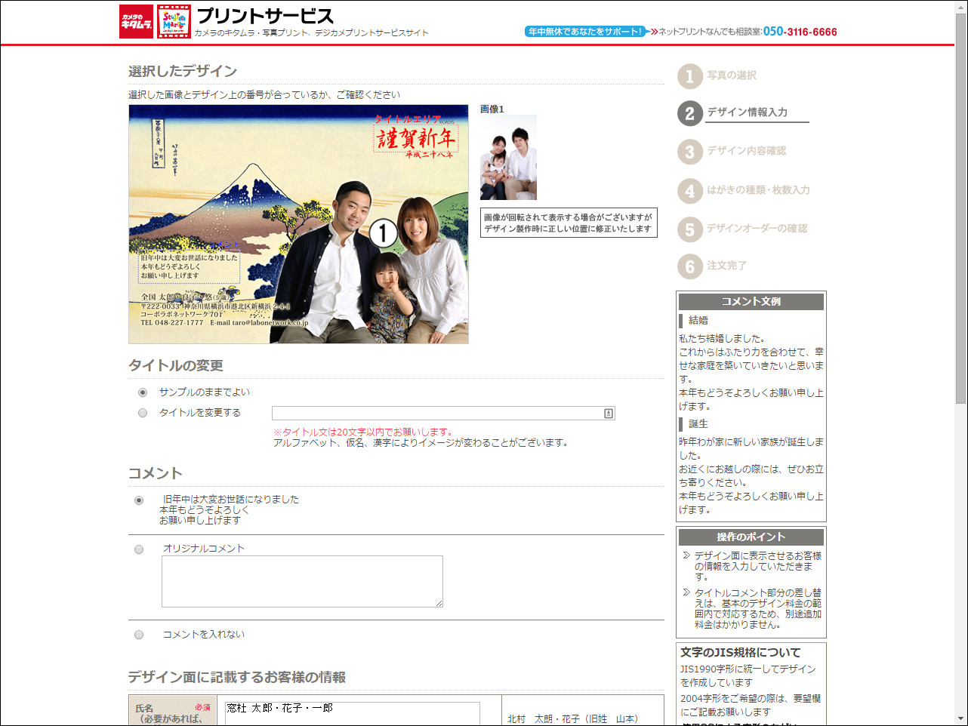
Task: Click the 操作のポイント panel header
Action: pyautogui.click(x=751, y=537)
